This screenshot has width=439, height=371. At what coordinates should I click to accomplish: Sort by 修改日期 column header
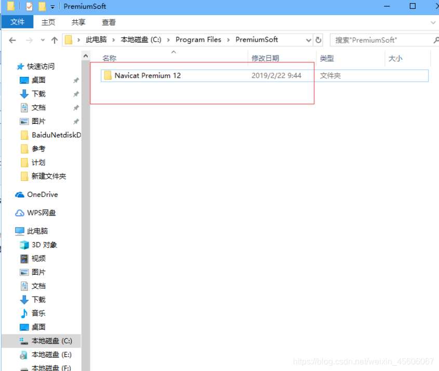[x=265, y=58]
